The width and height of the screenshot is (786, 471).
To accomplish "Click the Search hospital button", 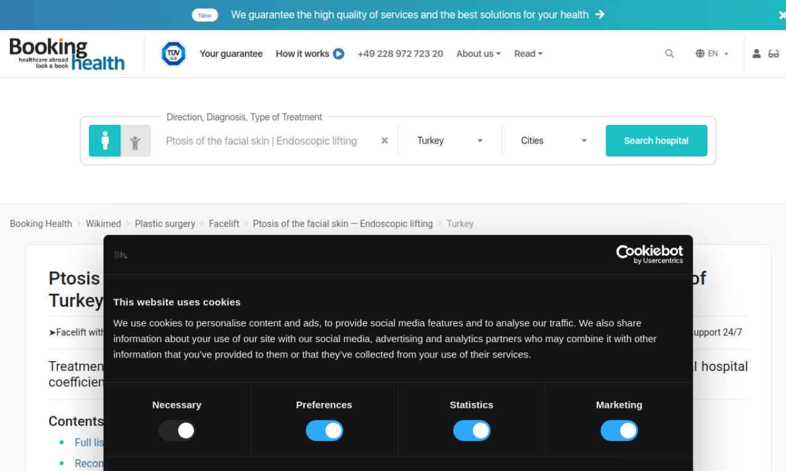I will pos(656,140).
